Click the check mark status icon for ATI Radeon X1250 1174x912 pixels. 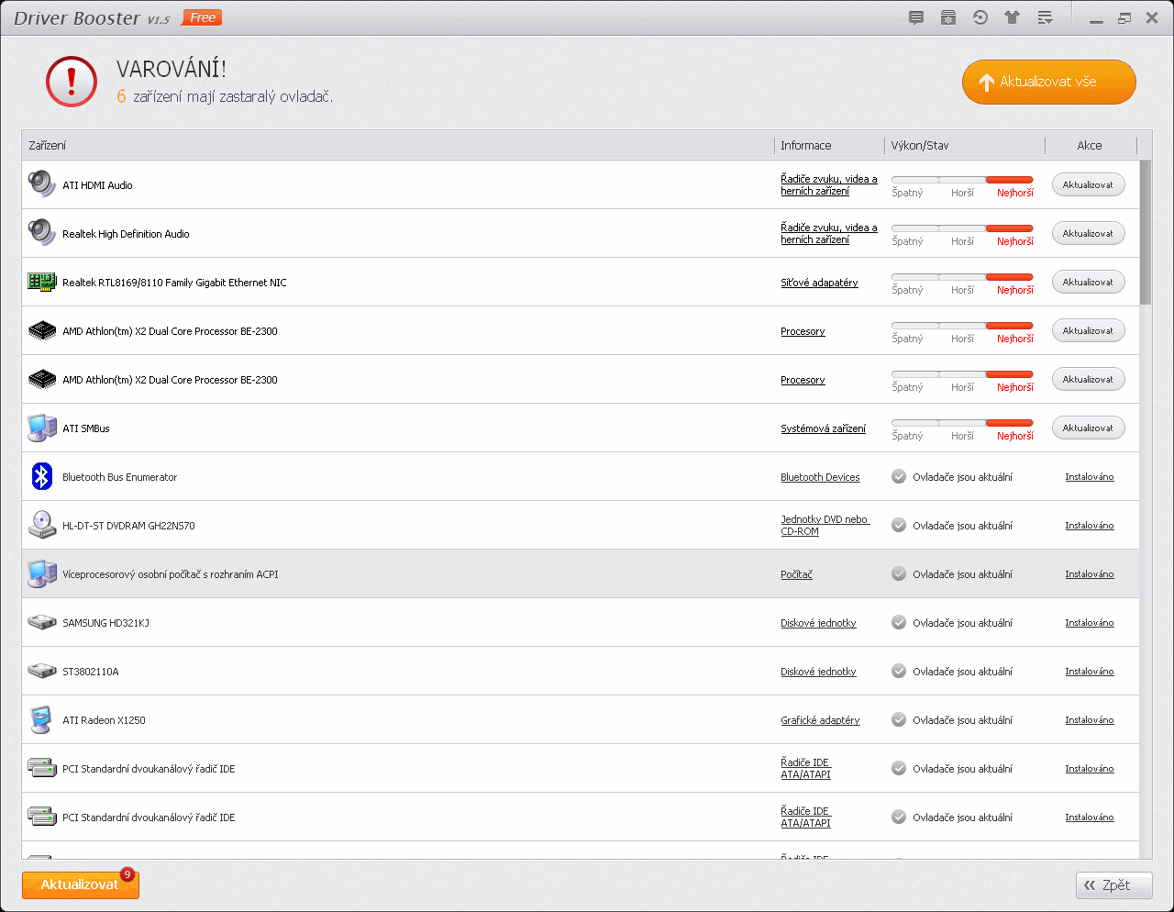coord(899,719)
